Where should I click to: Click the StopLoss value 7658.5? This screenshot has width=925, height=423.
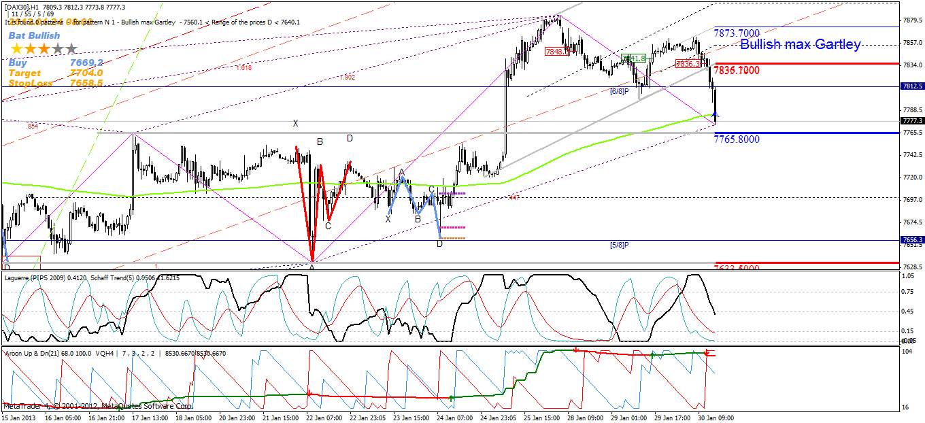[86, 83]
